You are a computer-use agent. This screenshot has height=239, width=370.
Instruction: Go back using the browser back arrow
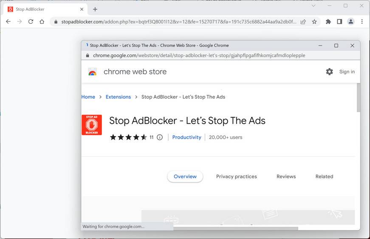point(8,22)
